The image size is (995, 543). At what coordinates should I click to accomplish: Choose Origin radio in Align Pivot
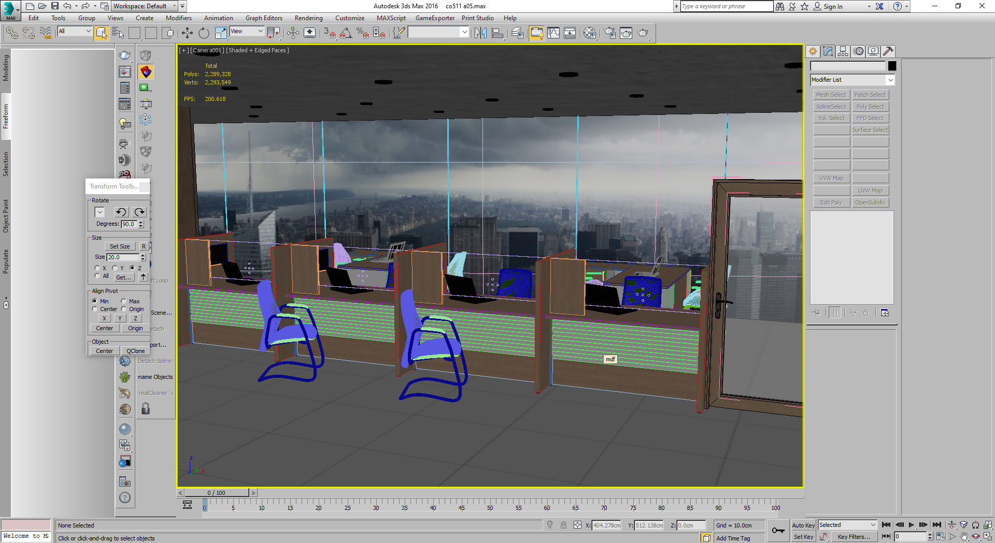pyautogui.click(x=123, y=309)
